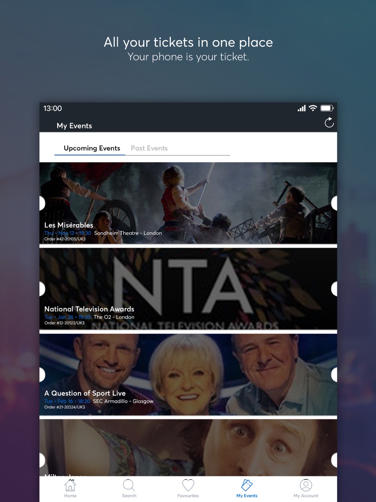Viewport: 376px width, 502px height.
Task: Open A Question of Sport Live ticket
Action: (x=188, y=374)
